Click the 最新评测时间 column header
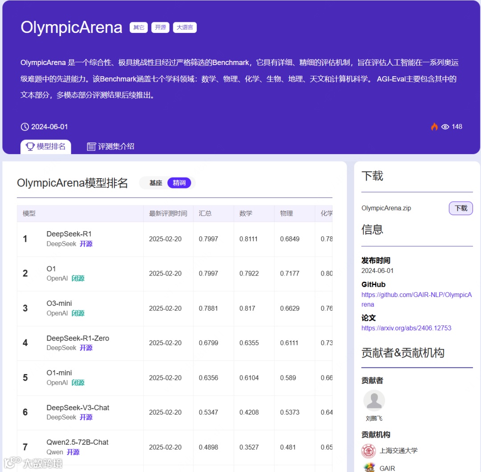Viewport: 481px width, 472px height. click(168, 213)
